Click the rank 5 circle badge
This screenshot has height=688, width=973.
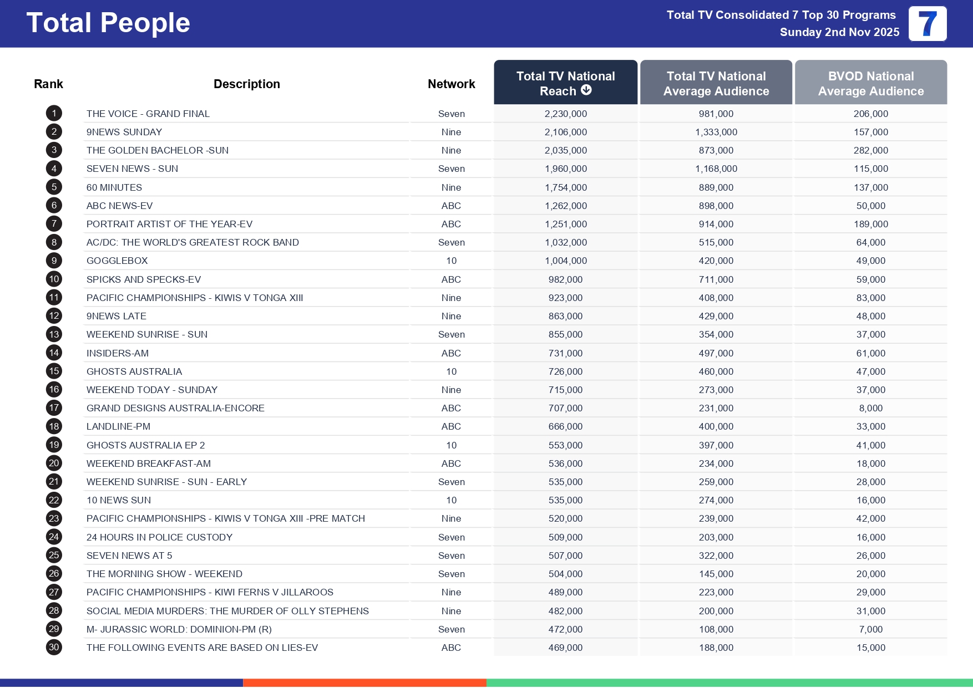54,187
